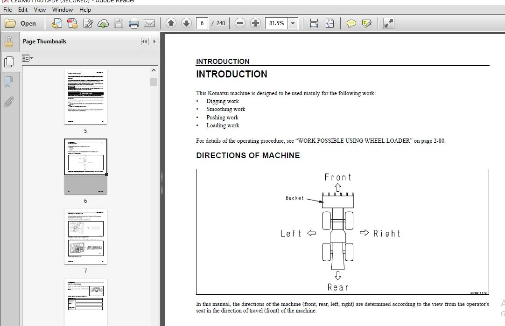Go to next page arrow
Screen dimensions: 505x326
[187, 23]
